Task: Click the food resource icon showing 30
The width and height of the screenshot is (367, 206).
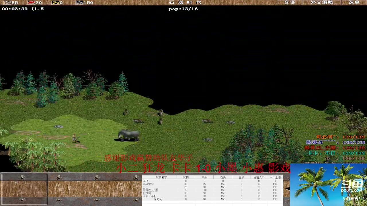Action: 31,3
